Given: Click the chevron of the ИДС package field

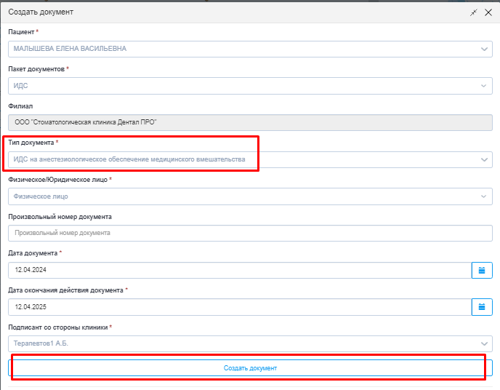Looking at the screenshot, I should pos(484,86).
